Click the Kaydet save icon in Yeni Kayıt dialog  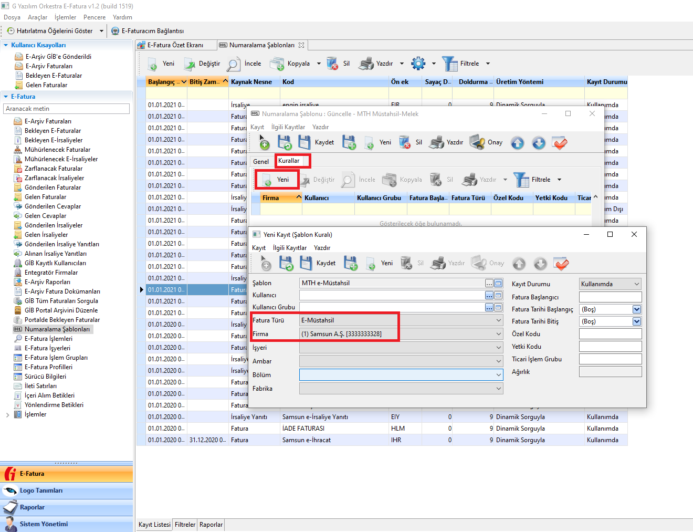tap(306, 263)
